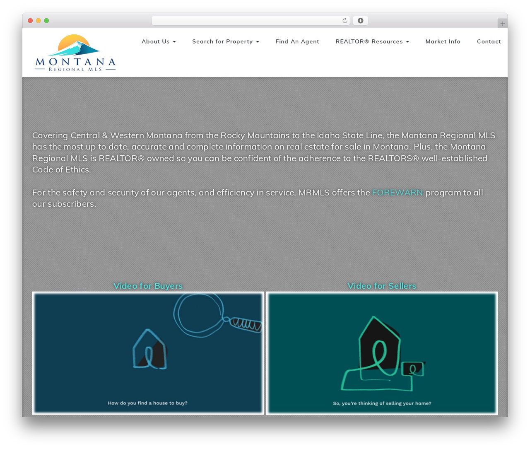Expand the REALTOR® Resources dropdown
The image size is (530, 449).
pos(372,41)
